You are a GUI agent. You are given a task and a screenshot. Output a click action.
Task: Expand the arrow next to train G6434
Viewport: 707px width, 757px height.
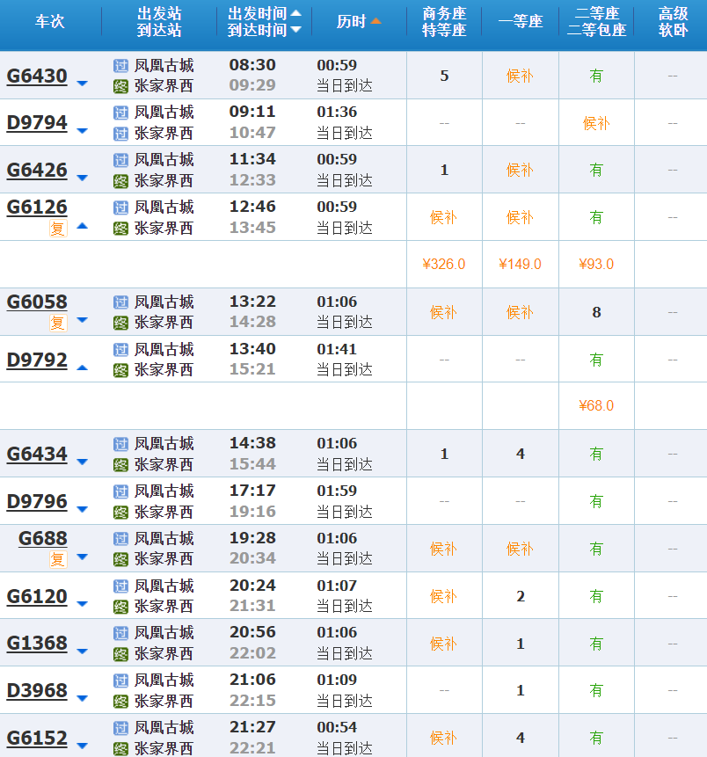tap(82, 462)
